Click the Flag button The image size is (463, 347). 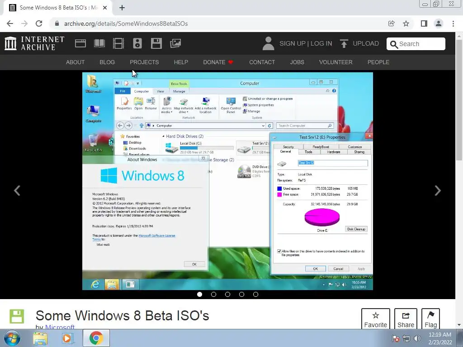tap(430, 319)
